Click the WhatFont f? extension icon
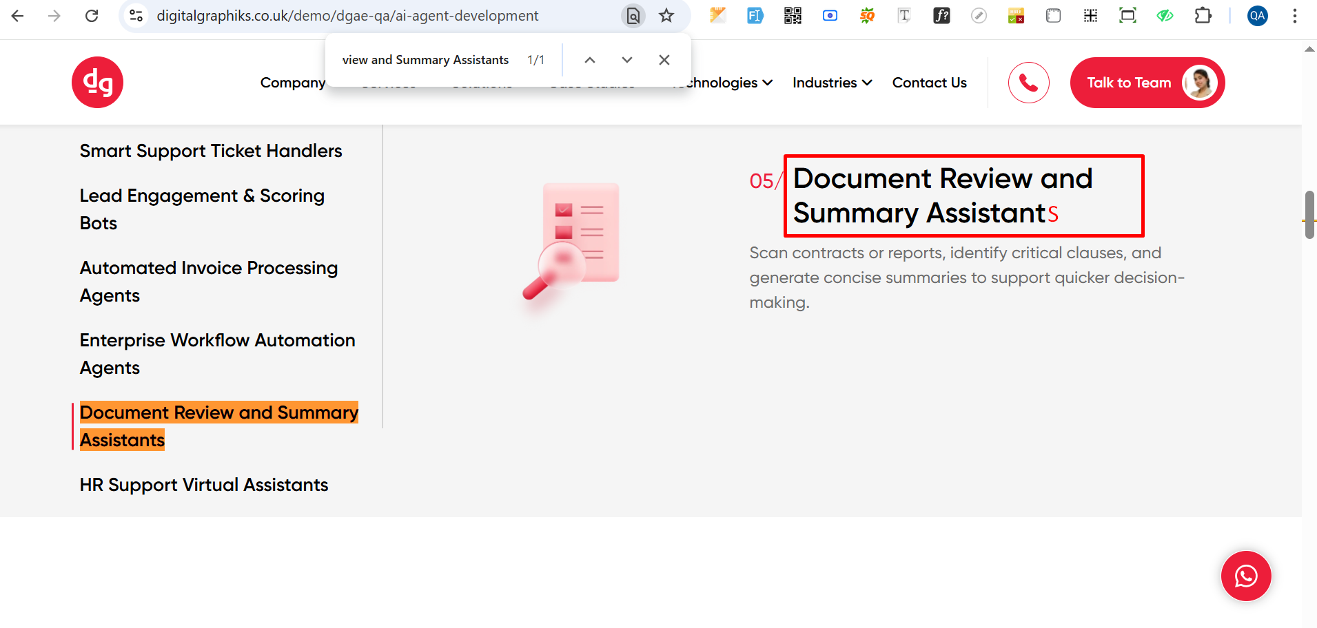 pos(941,16)
